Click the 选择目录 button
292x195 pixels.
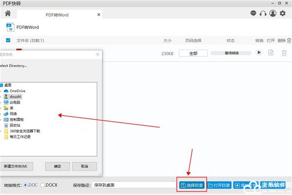(x=192, y=185)
